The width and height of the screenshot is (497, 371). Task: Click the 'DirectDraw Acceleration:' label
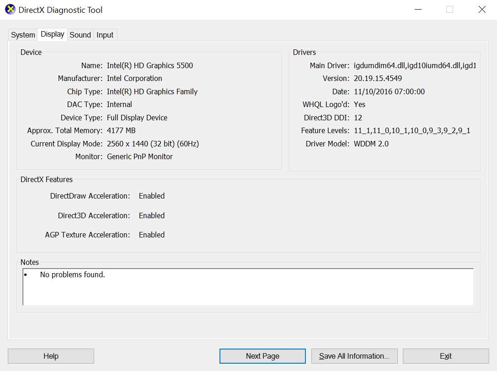coord(90,196)
